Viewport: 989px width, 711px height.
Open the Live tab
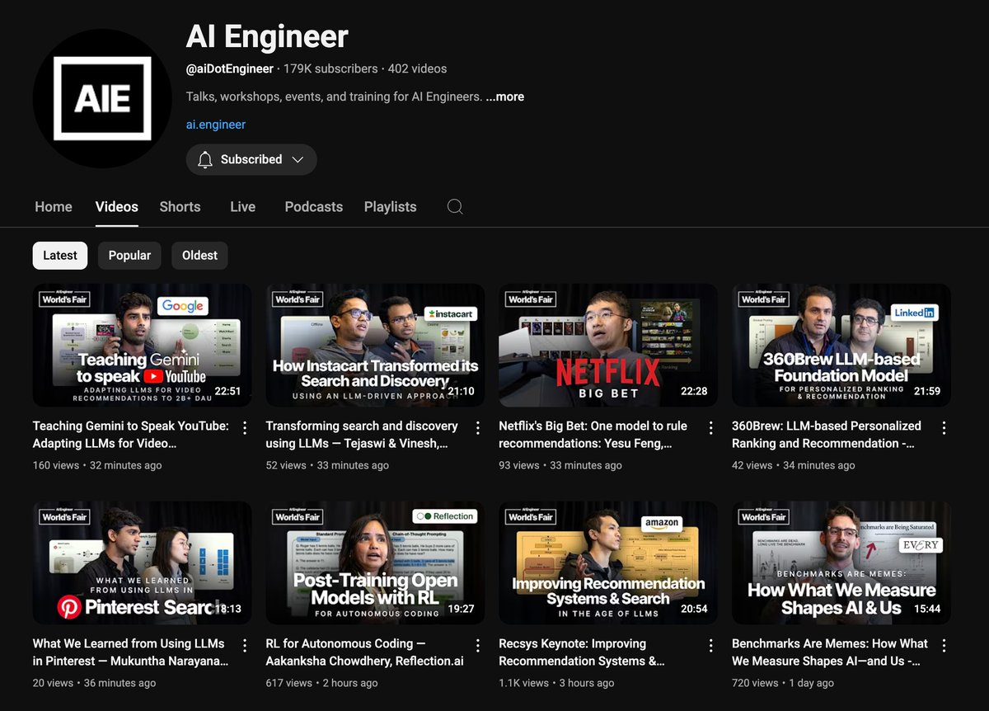tap(242, 207)
